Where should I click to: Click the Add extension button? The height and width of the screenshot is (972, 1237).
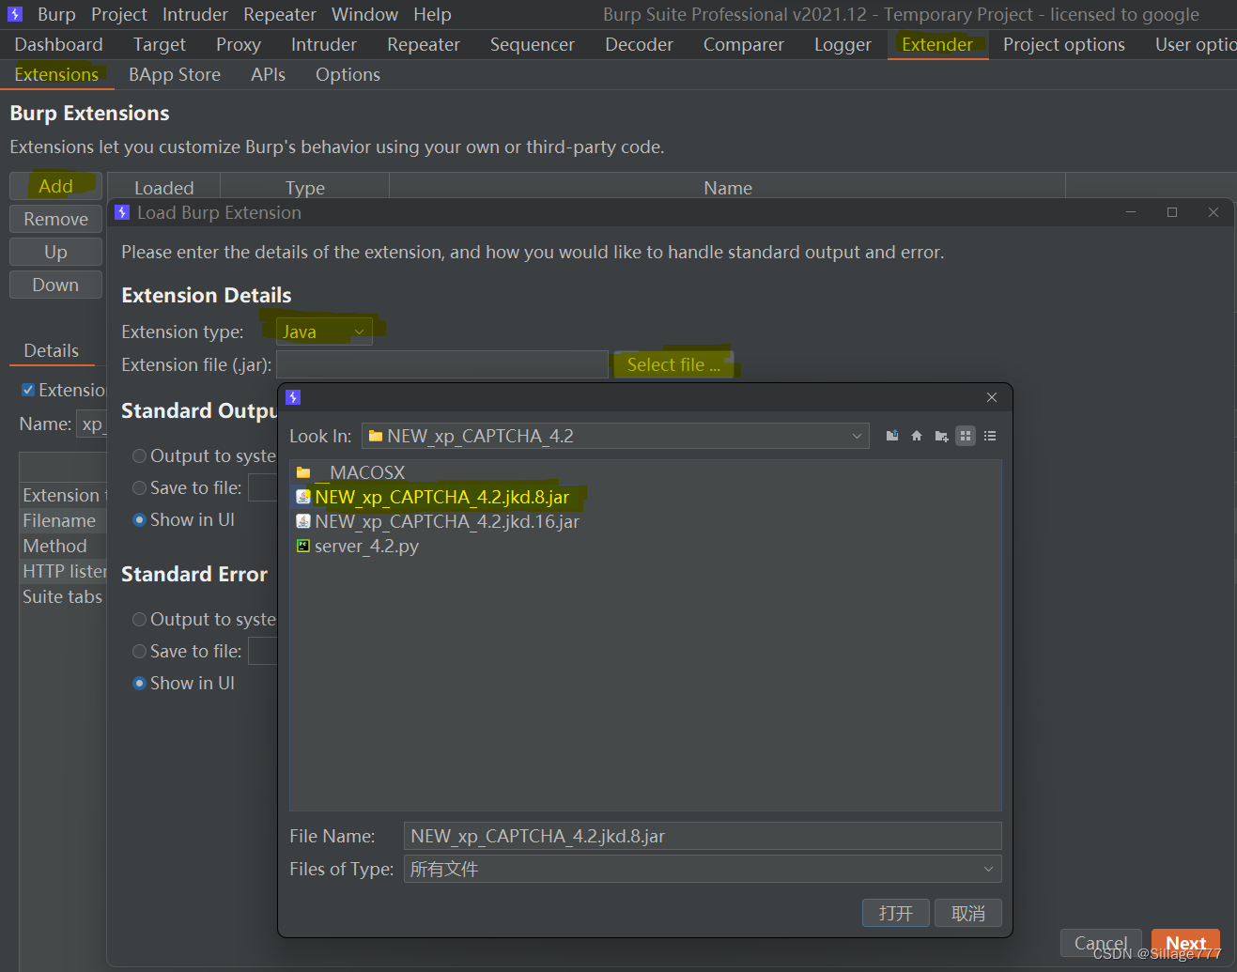[55, 186]
